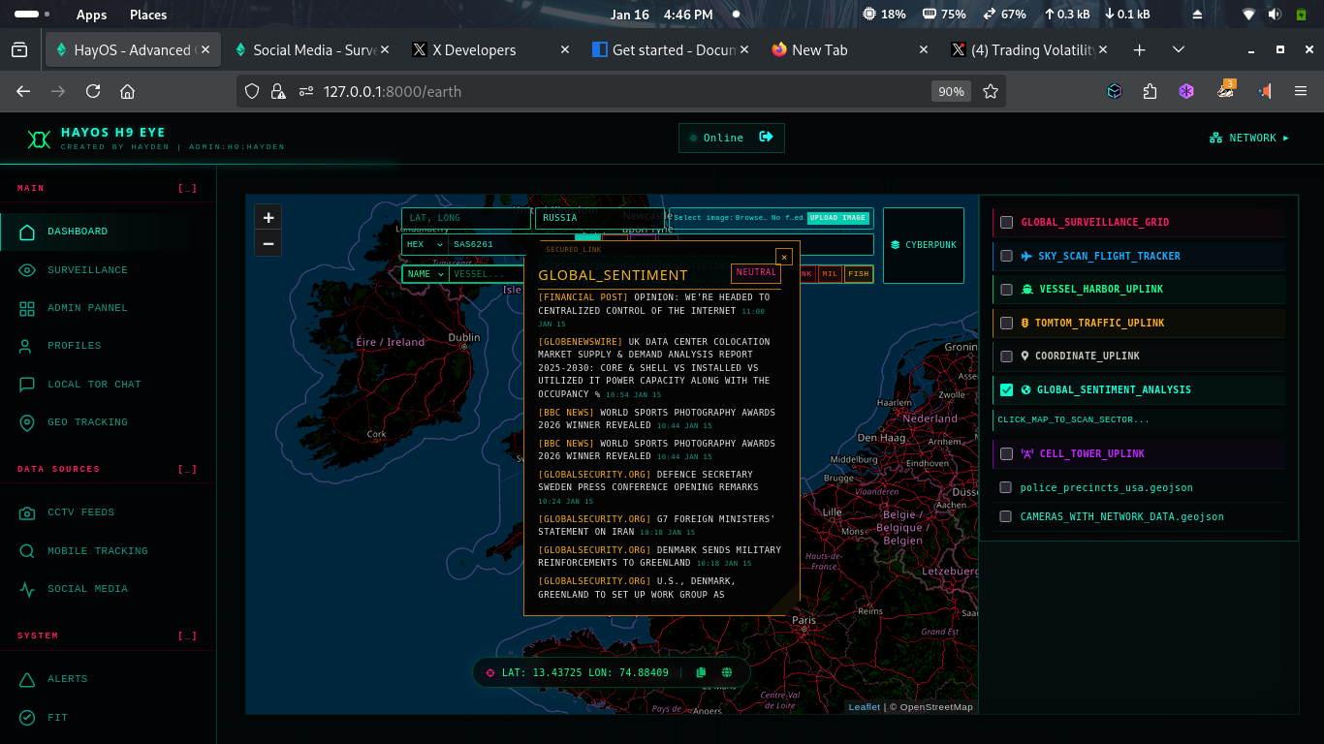Enable police_precincts_usa.geojson layer
Viewport: 1324px width, 744px height.
[x=1006, y=487]
